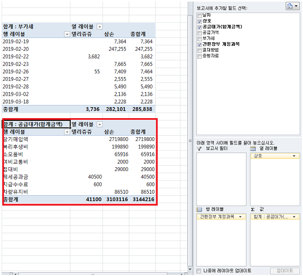Image resolution: width=303 pixels, height=276 pixels.
Task: Click the empty 보고서 필터 drop area
Action: click(221, 179)
